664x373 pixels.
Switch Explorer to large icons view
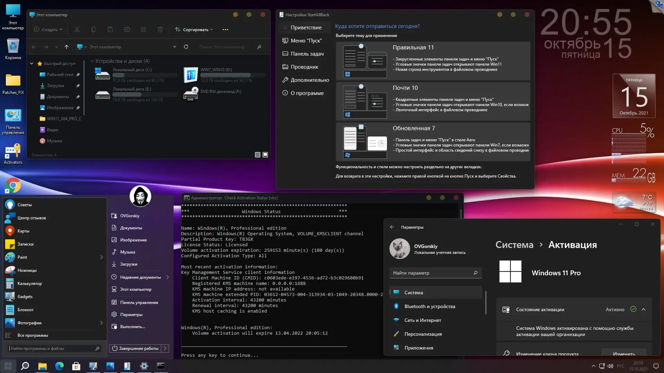[x=265, y=155]
